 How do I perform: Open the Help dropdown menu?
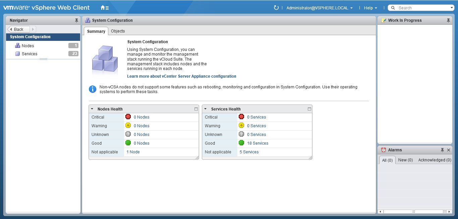click(x=370, y=8)
